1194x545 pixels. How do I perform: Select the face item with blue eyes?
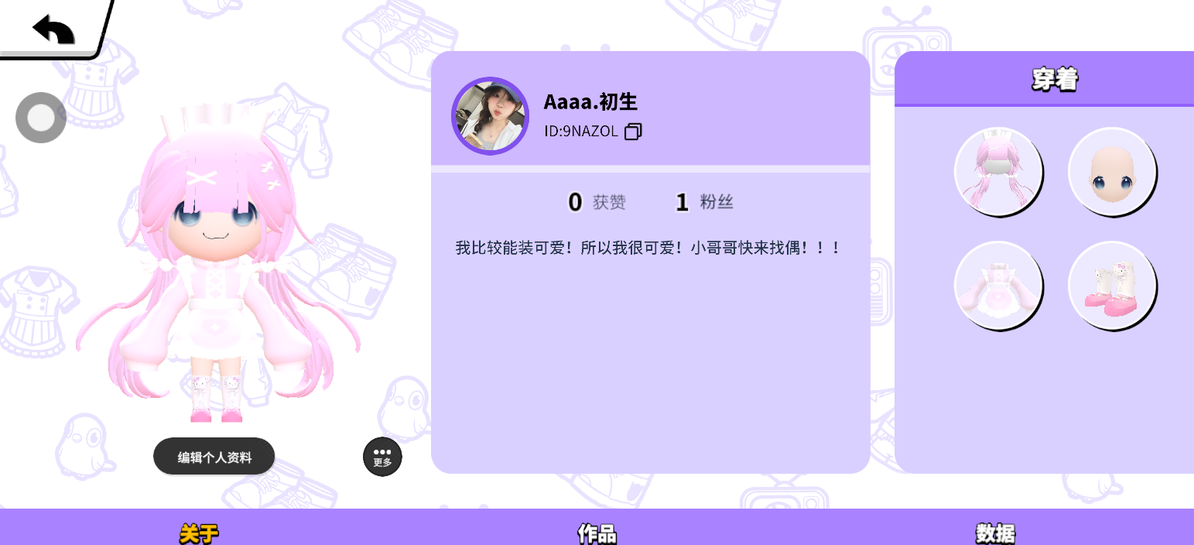coord(1112,172)
